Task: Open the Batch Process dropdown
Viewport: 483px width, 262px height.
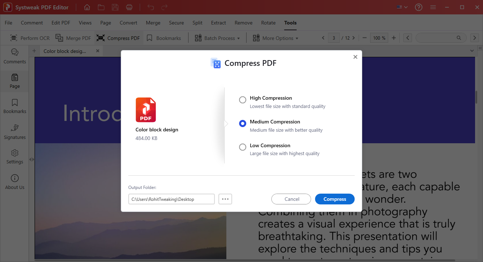Action: pyautogui.click(x=217, y=38)
